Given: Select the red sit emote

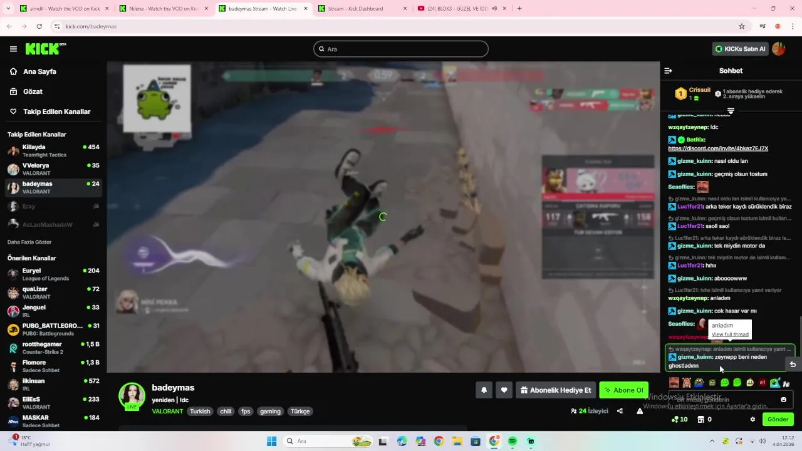Looking at the screenshot, I should click(x=763, y=383).
